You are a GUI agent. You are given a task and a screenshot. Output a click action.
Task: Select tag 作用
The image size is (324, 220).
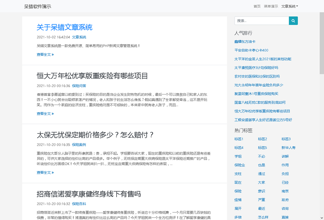pyautogui.click(x=285, y=165)
